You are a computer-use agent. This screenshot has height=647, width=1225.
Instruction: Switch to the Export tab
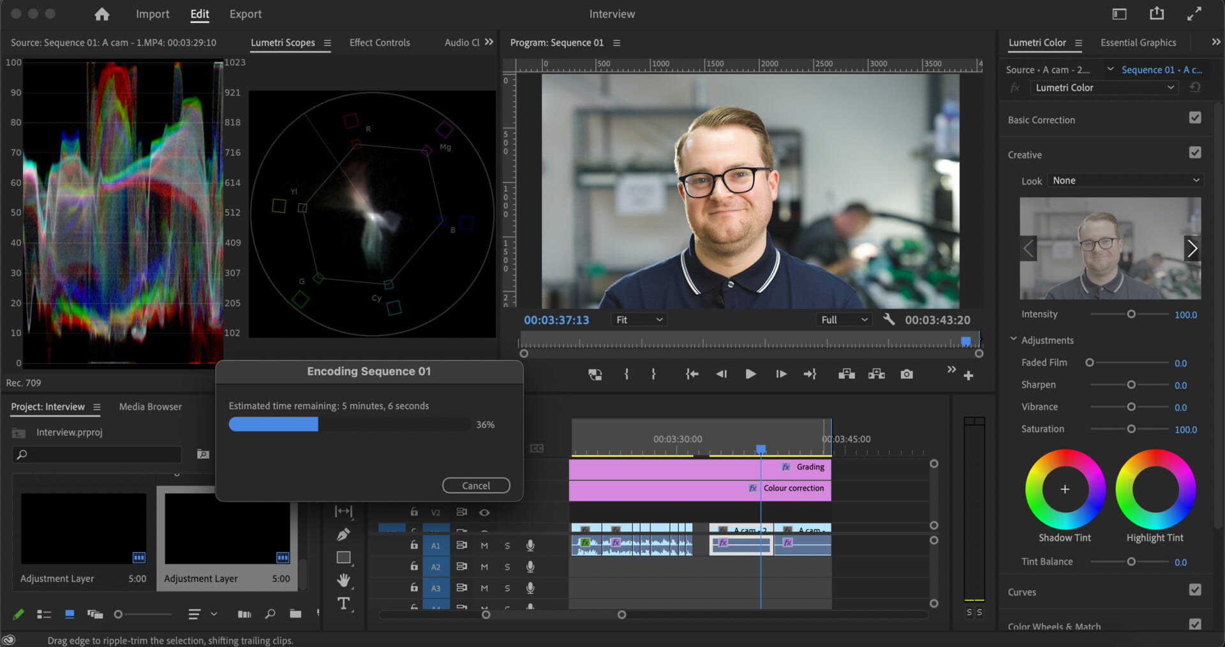245,14
